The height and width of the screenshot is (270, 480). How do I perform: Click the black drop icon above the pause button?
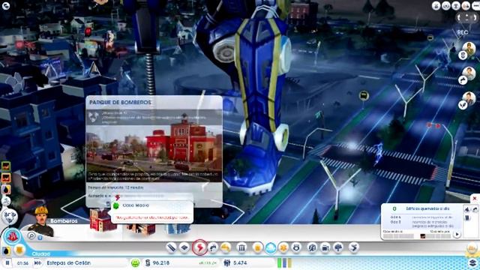[6, 251]
